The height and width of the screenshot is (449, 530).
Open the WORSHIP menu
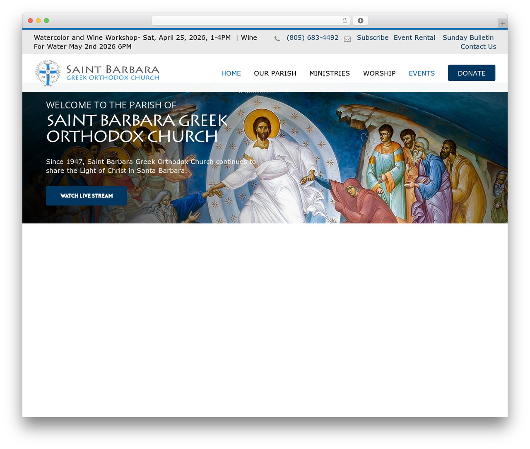pos(379,73)
